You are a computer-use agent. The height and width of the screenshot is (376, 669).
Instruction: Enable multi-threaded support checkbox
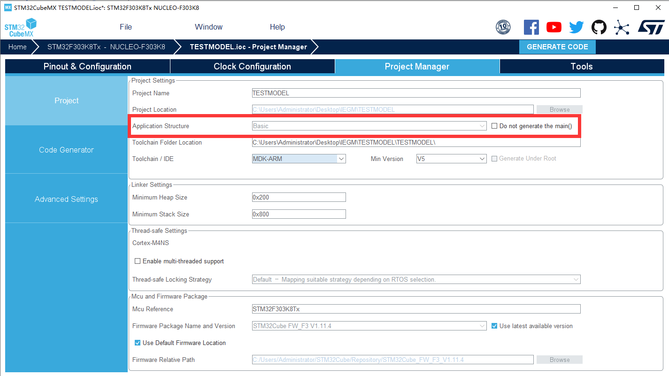138,261
